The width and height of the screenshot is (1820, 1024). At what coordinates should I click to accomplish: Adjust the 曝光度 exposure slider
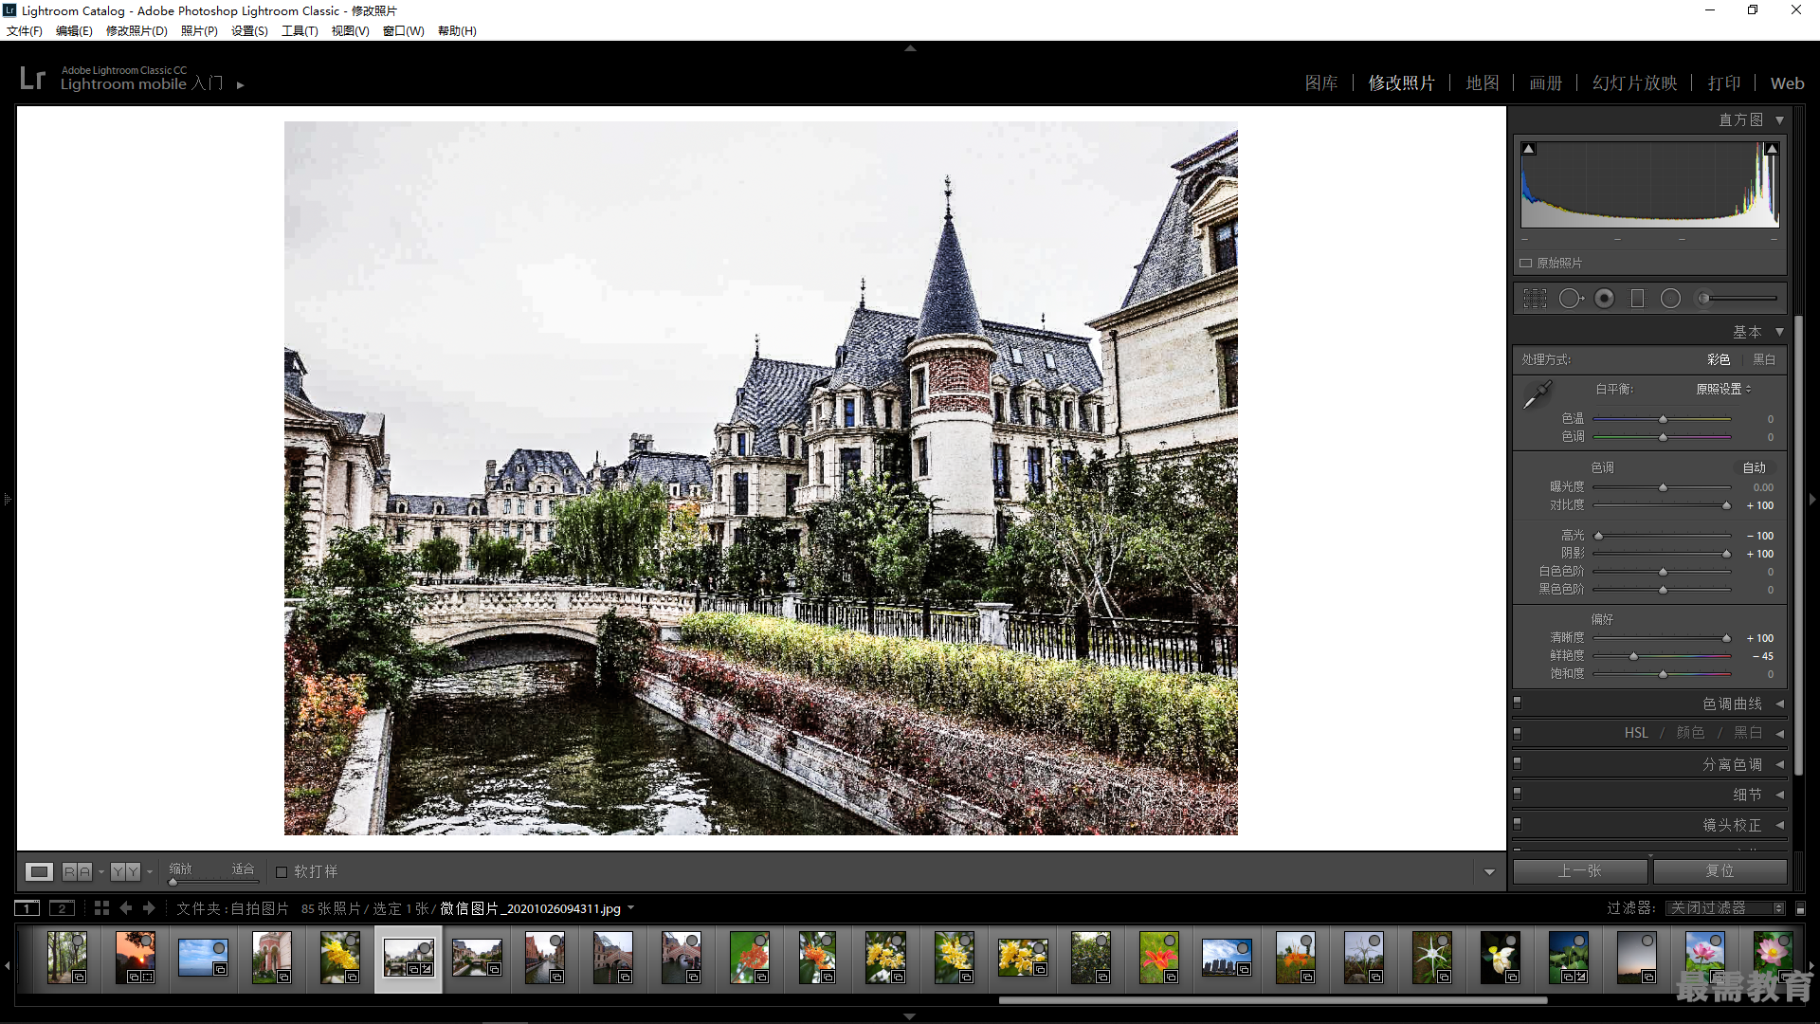pos(1663,487)
